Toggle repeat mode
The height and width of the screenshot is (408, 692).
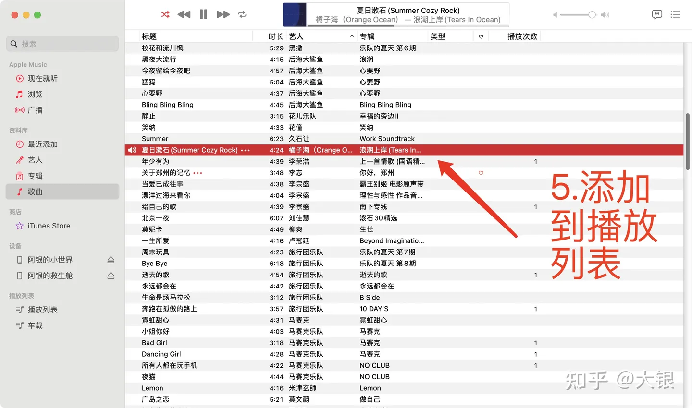[x=242, y=14]
